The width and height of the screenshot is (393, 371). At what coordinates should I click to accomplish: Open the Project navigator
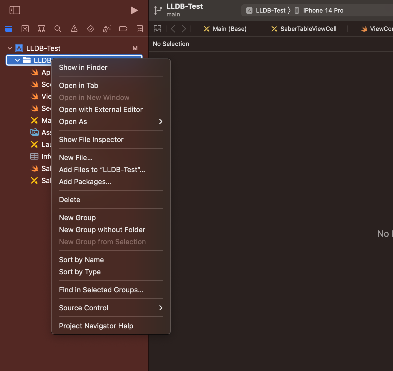coord(9,29)
